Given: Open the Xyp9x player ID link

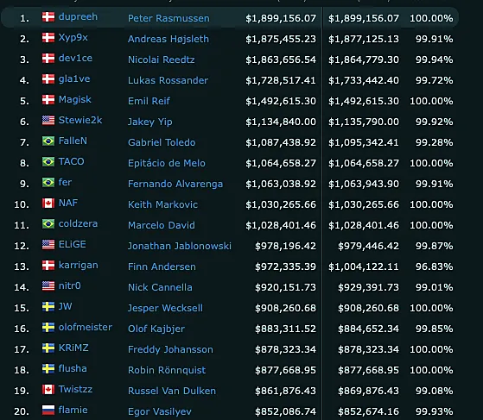Looking at the screenshot, I should pos(73,37).
